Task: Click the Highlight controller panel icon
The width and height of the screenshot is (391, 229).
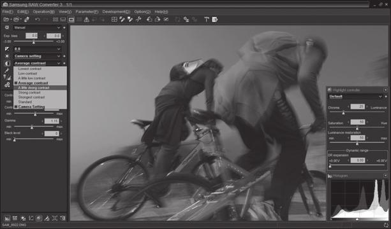Action: coord(330,90)
